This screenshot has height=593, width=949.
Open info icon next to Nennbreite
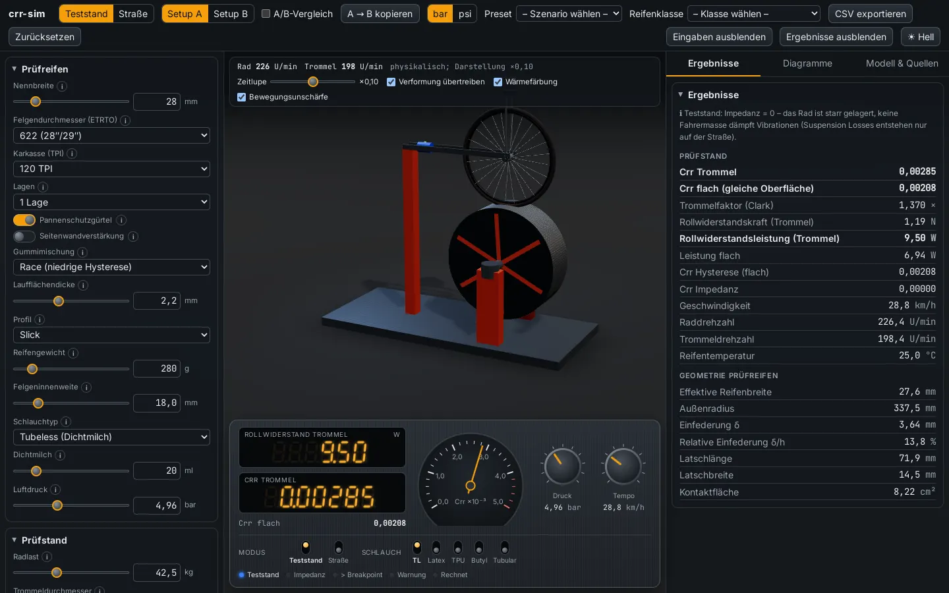click(62, 86)
